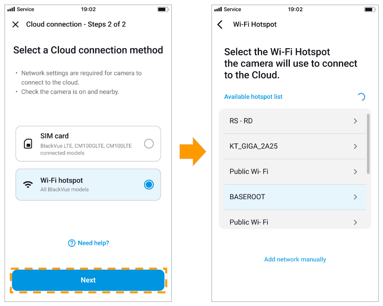Screen dimensions: 383x306
Task: Click the SIM card icon
Action: click(x=28, y=144)
